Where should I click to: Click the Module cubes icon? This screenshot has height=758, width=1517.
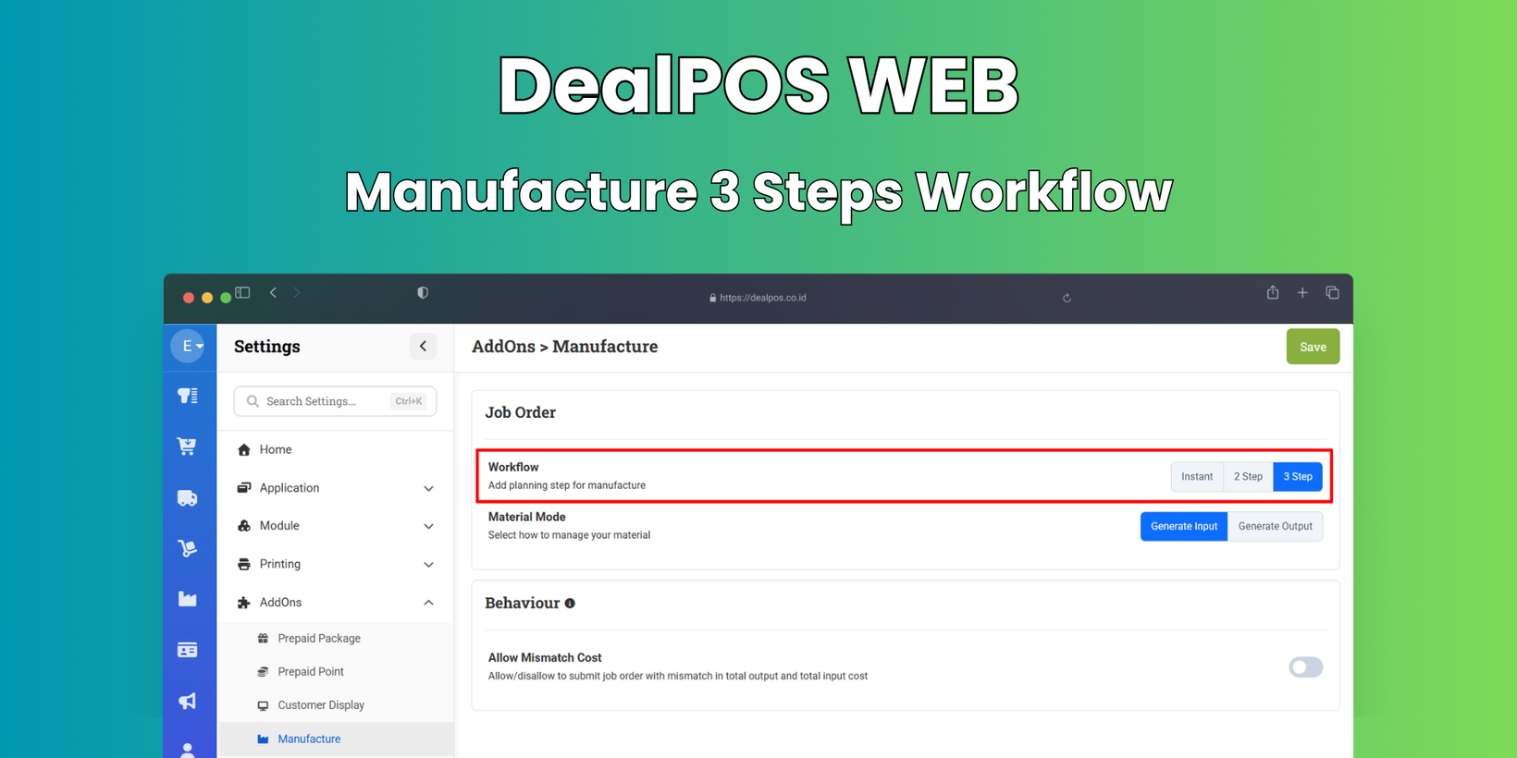tap(244, 526)
